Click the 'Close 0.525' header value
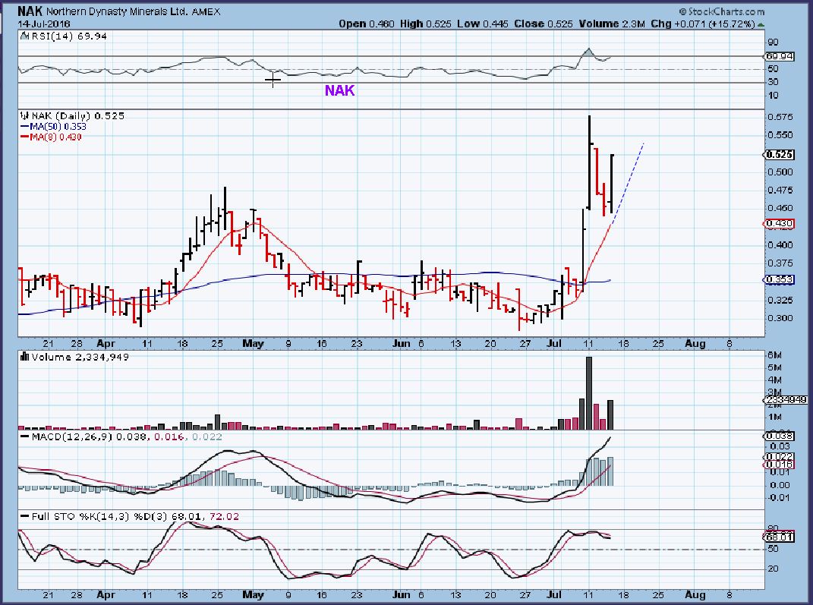 point(544,24)
